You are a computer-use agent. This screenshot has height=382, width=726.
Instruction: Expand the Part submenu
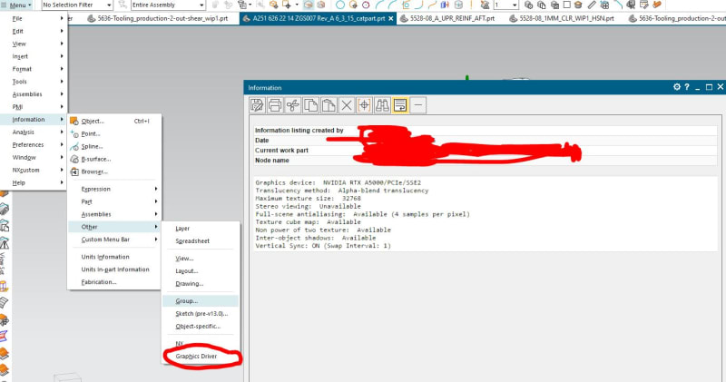pyautogui.click(x=114, y=201)
